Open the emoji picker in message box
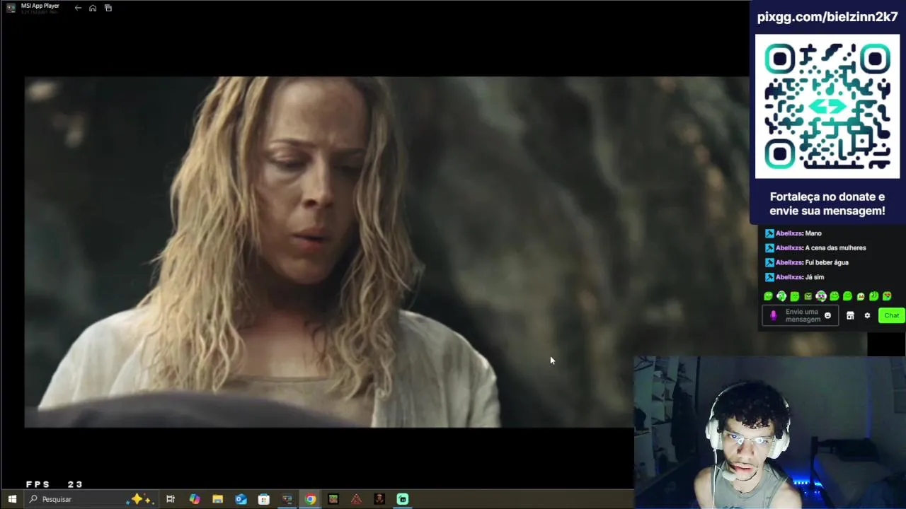Screen dimensions: 906x509 point(827,315)
